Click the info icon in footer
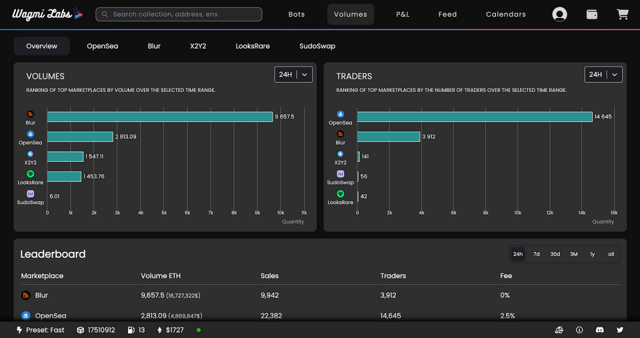Image resolution: width=640 pixels, height=338 pixels. pos(580,330)
